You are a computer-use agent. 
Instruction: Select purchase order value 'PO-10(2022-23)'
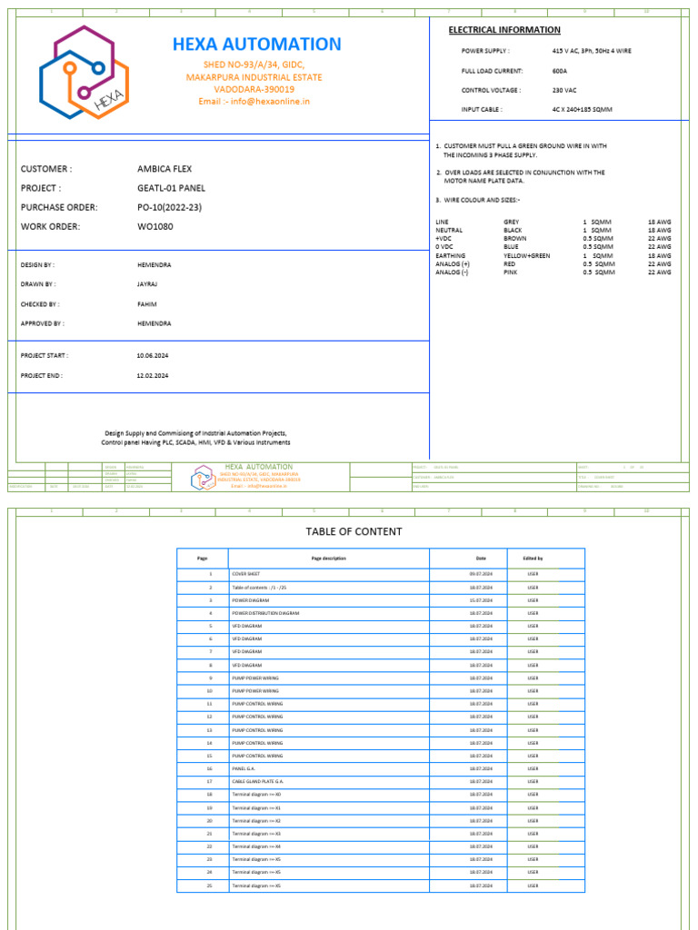(x=170, y=208)
